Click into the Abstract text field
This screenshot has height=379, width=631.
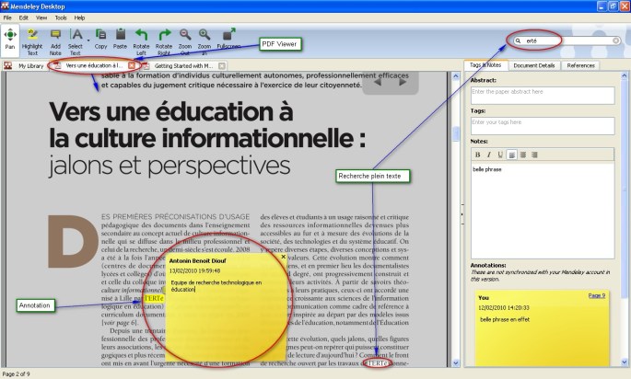pyautogui.click(x=541, y=96)
